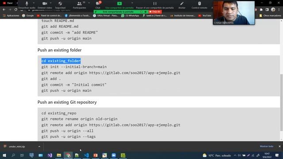Open downloaded cmder_mini.zip file
The width and height of the screenshot is (283, 159).
pos(17,147)
